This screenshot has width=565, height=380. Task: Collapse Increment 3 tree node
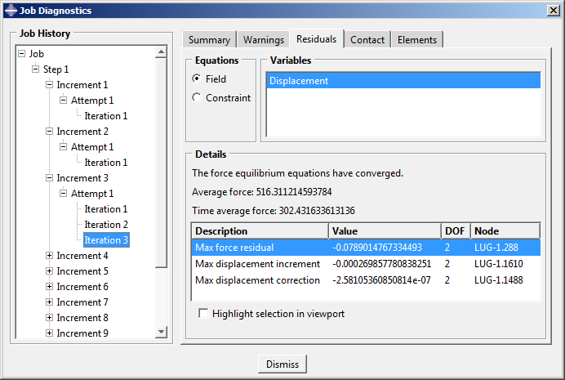pyautogui.click(x=49, y=178)
